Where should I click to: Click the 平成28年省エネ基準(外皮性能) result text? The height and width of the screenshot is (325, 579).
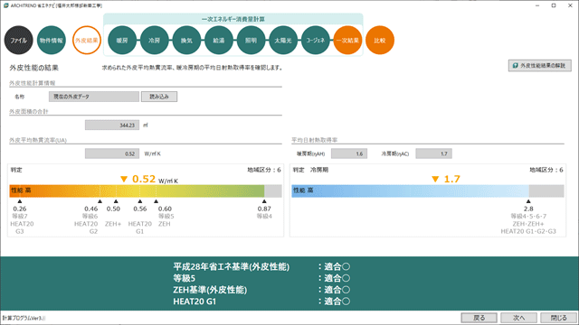(232, 267)
